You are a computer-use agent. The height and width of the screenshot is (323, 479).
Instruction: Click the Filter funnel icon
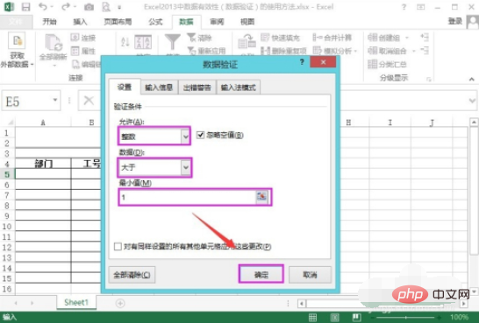coord(173,42)
